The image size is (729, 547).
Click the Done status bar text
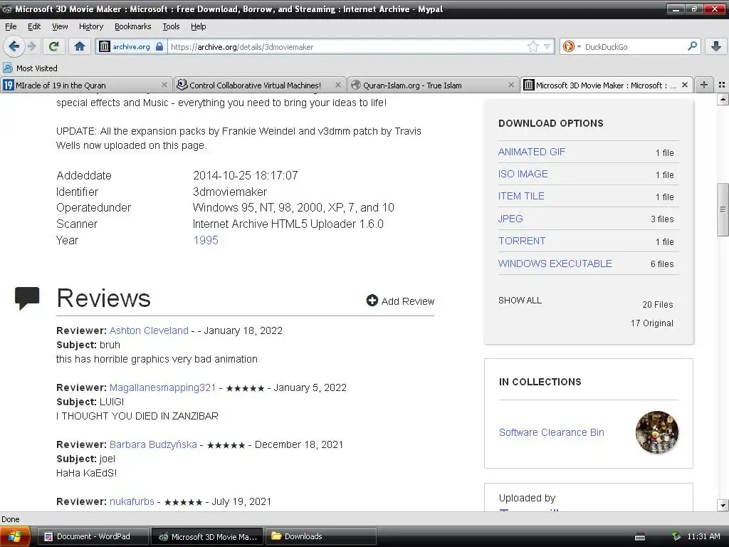coord(10,519)
